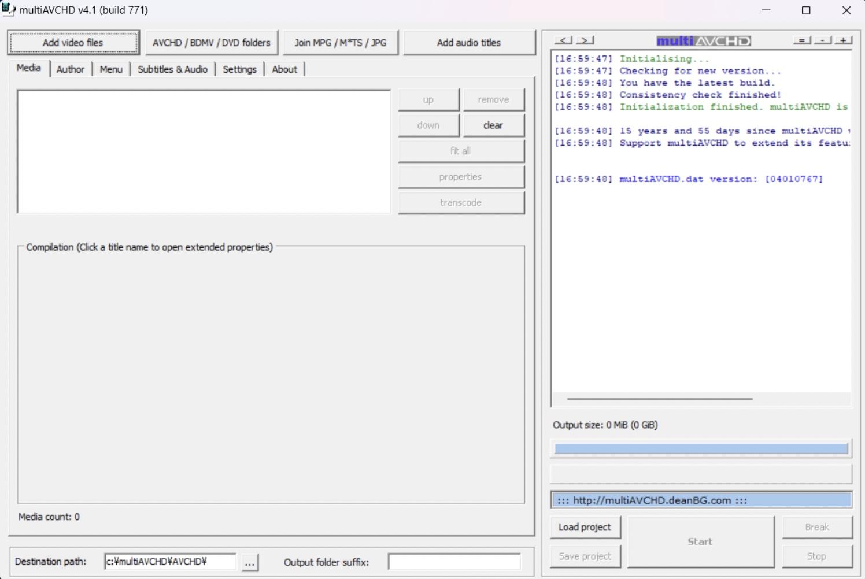
Task: Click the 'Media count: 0' label
Action: point(49,517)
